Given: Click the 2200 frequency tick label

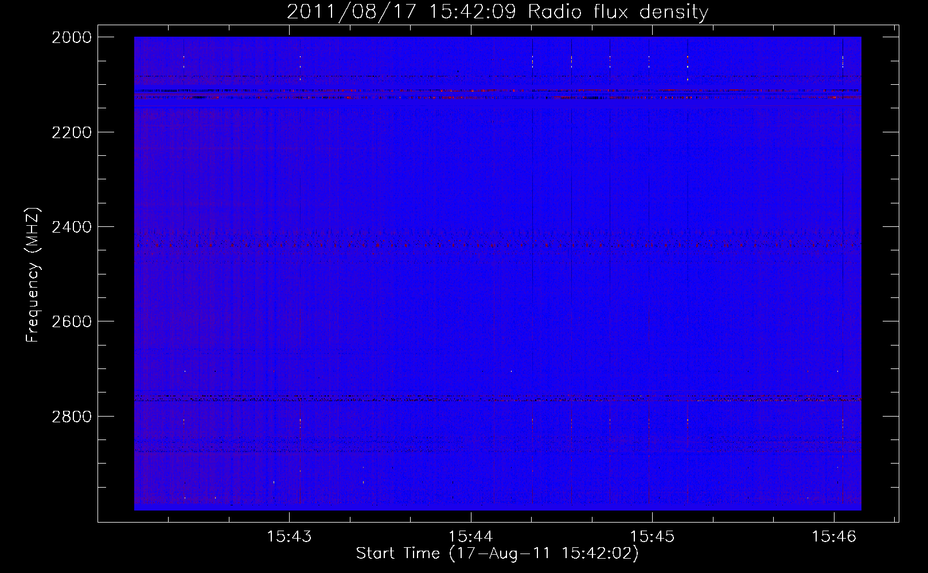Looking at the screenshot, I should coord(72,132).
